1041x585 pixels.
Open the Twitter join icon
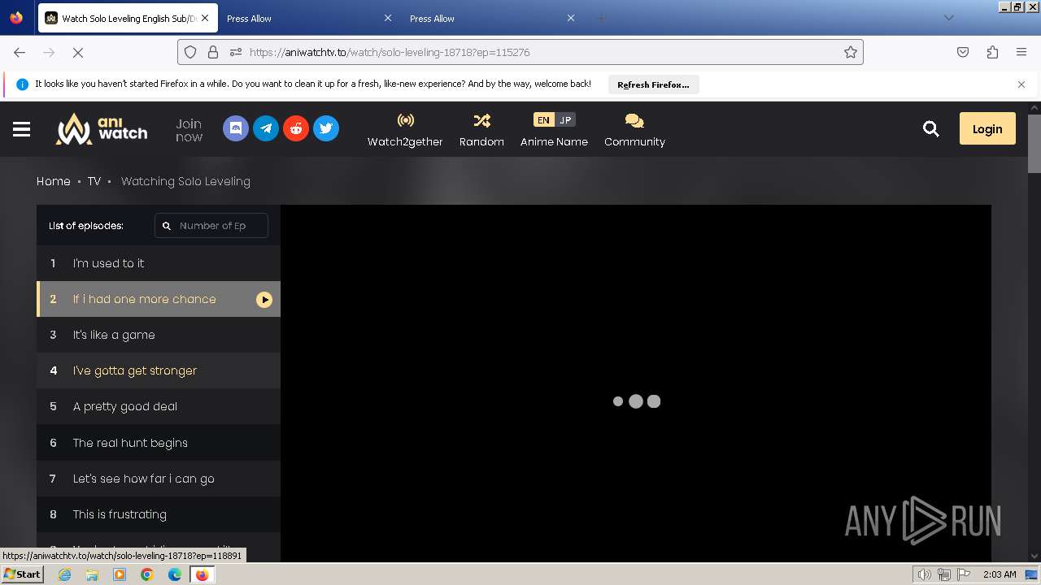pos(326,128)
